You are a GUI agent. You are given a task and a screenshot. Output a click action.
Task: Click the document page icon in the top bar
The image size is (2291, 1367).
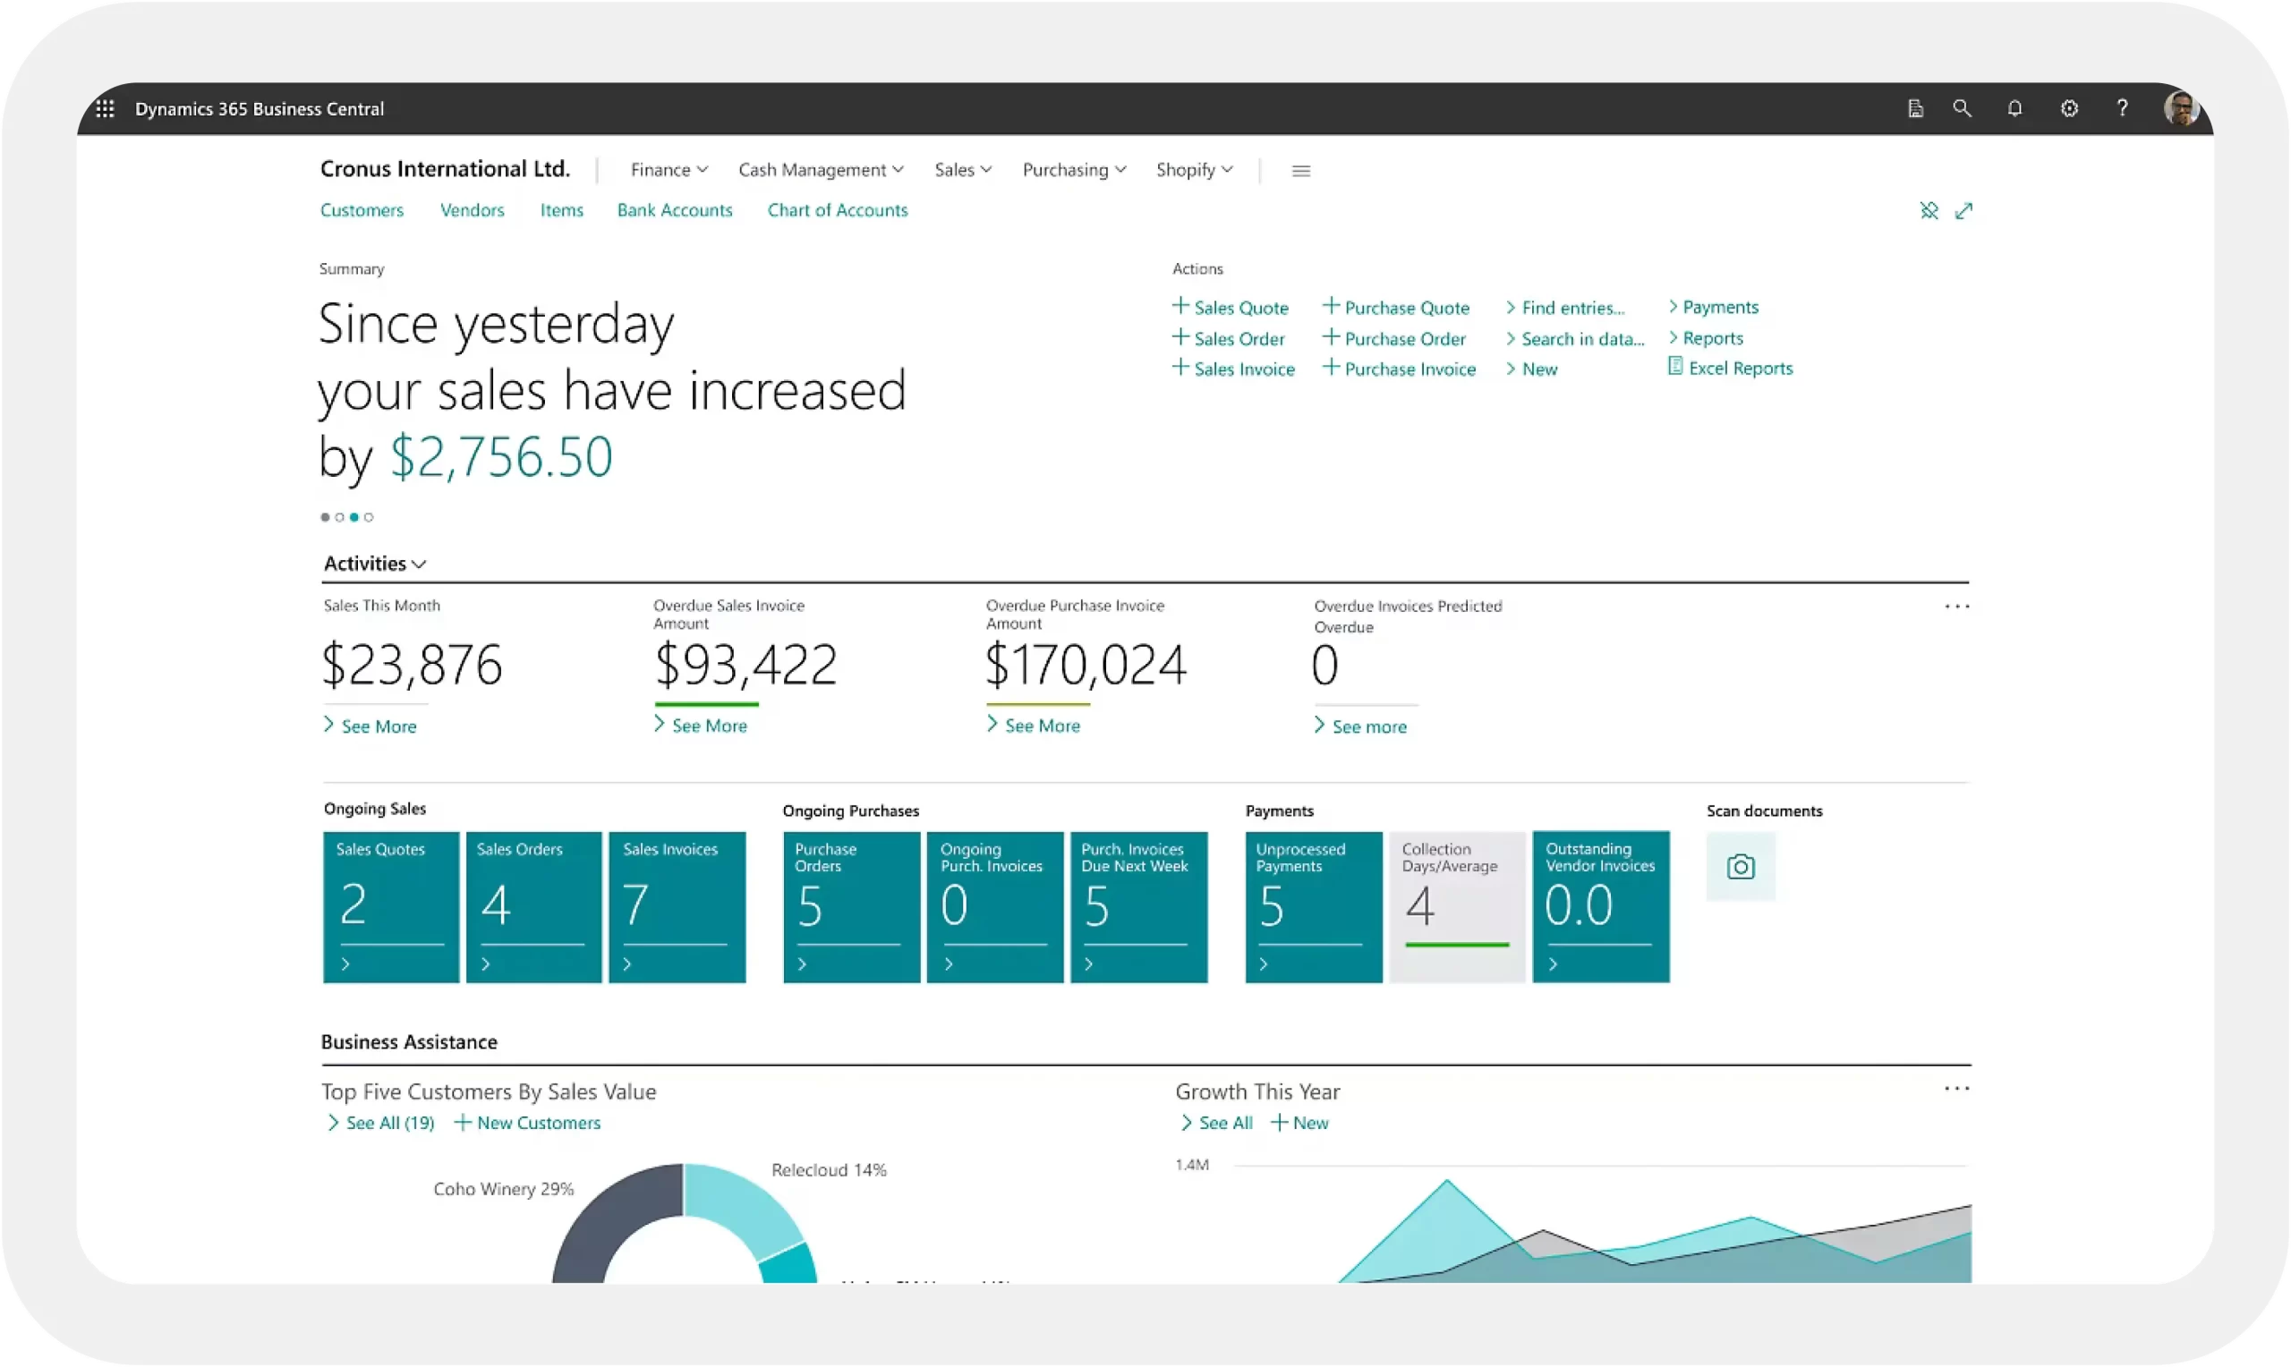pos(1915,108)
